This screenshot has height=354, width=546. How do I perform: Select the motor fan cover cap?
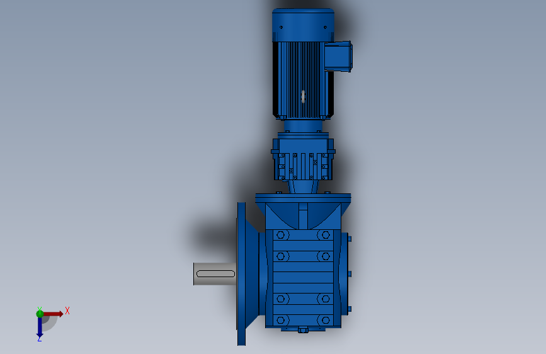coord(303,25)
